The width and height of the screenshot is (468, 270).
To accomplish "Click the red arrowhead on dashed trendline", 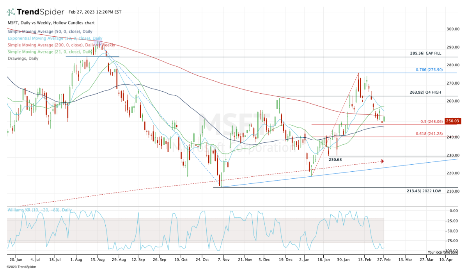I will (382, 161).
